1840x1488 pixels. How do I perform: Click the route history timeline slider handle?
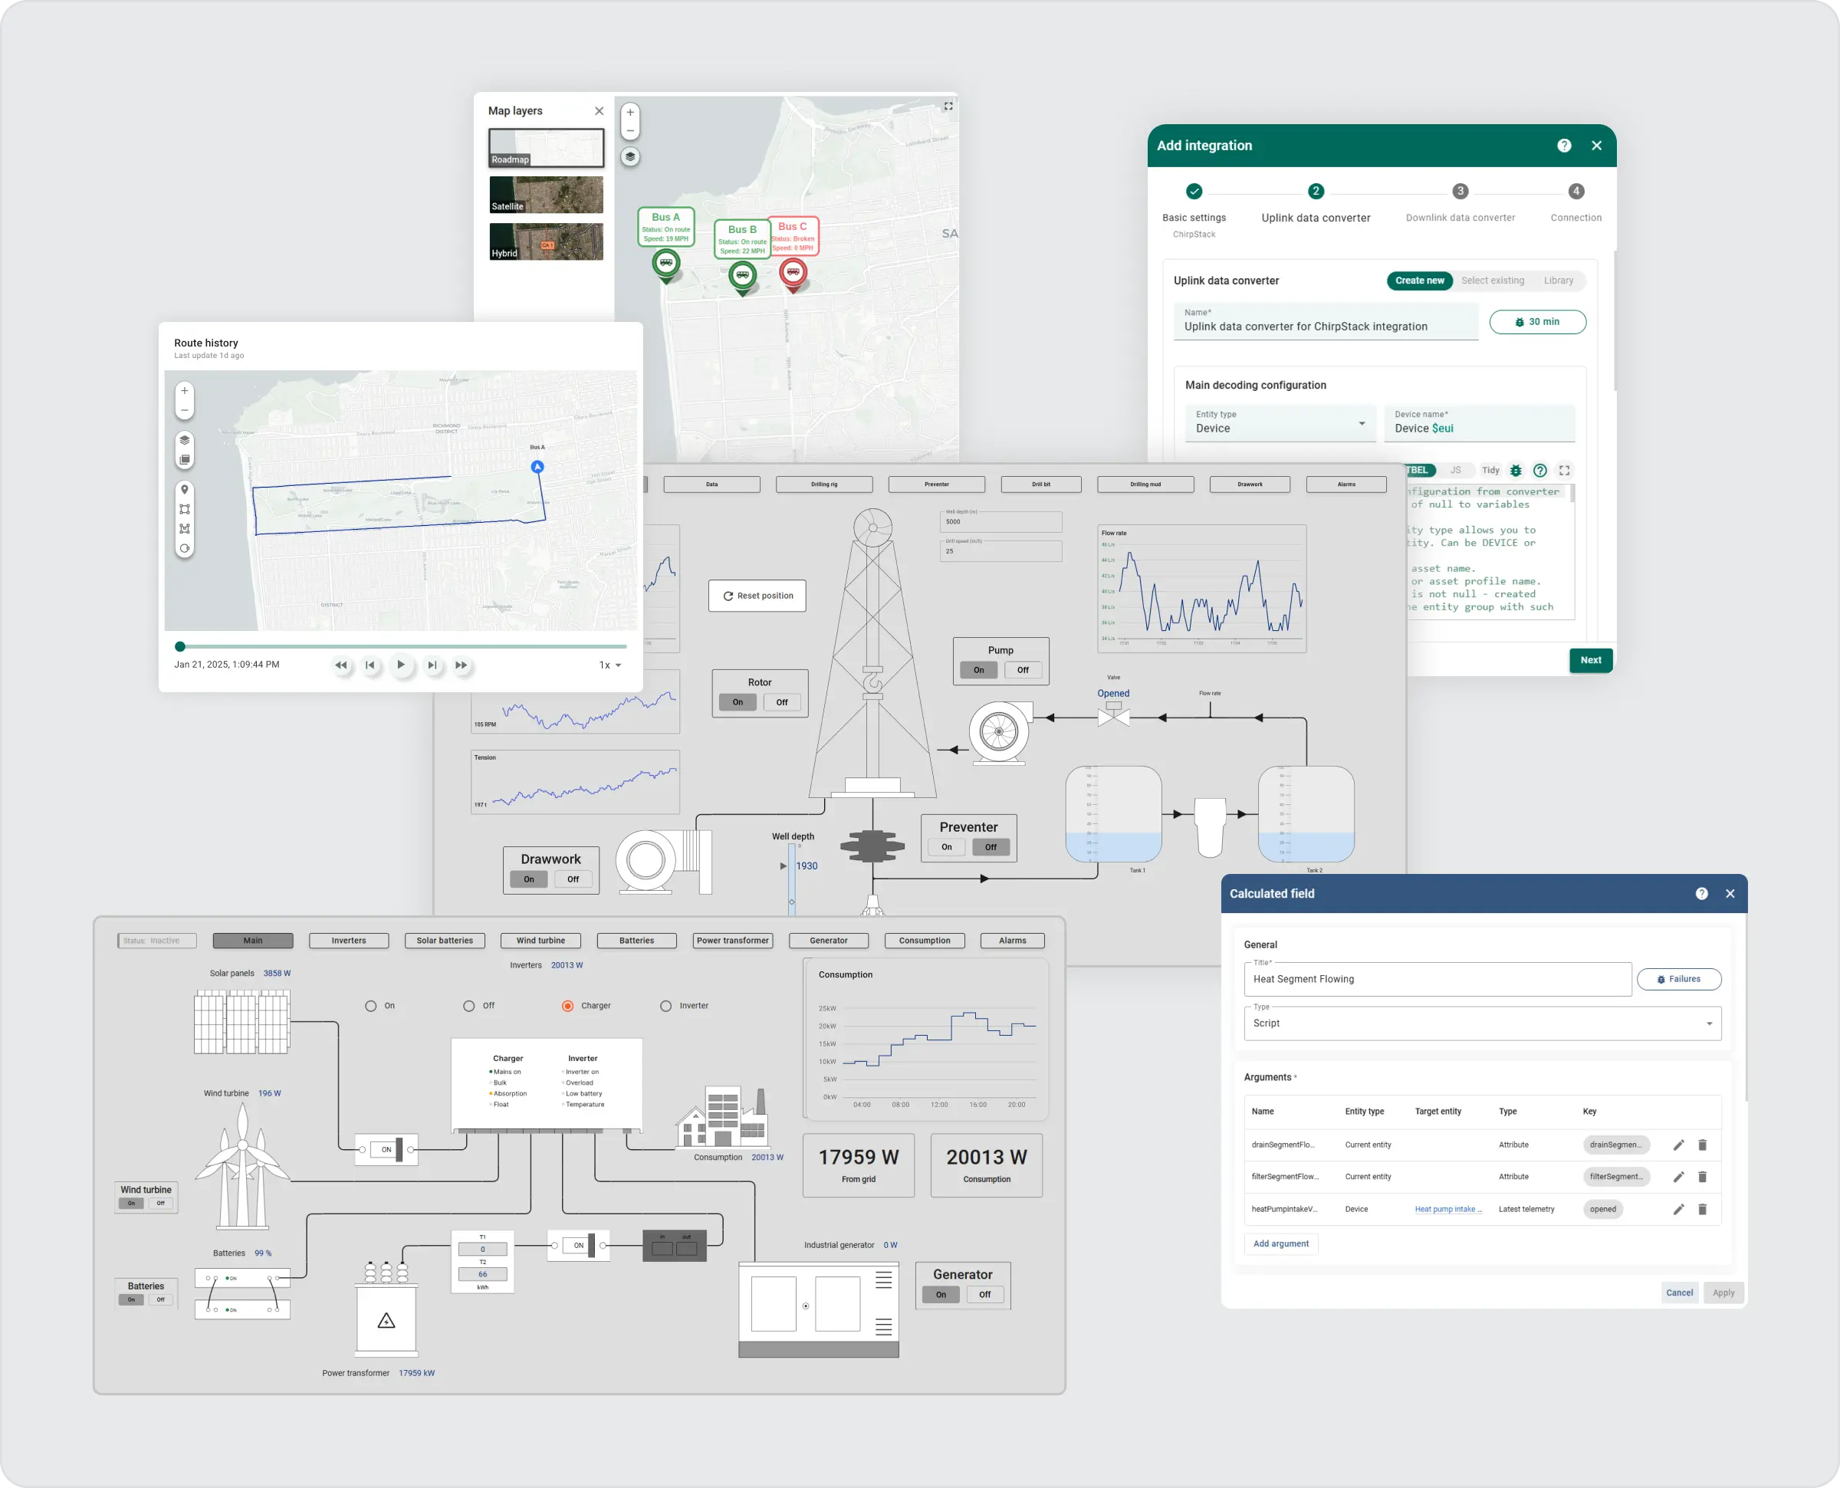tap(180, 646)
